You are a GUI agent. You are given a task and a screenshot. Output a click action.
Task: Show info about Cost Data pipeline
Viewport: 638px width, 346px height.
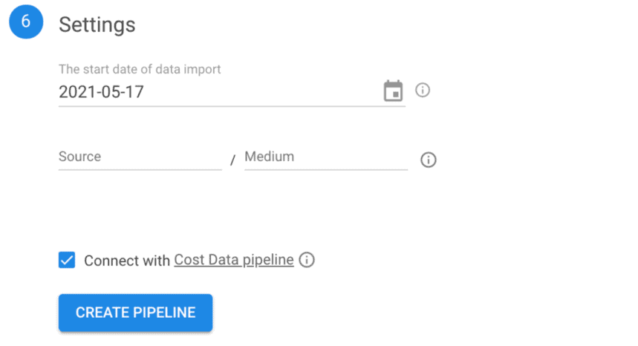(307, 260)
